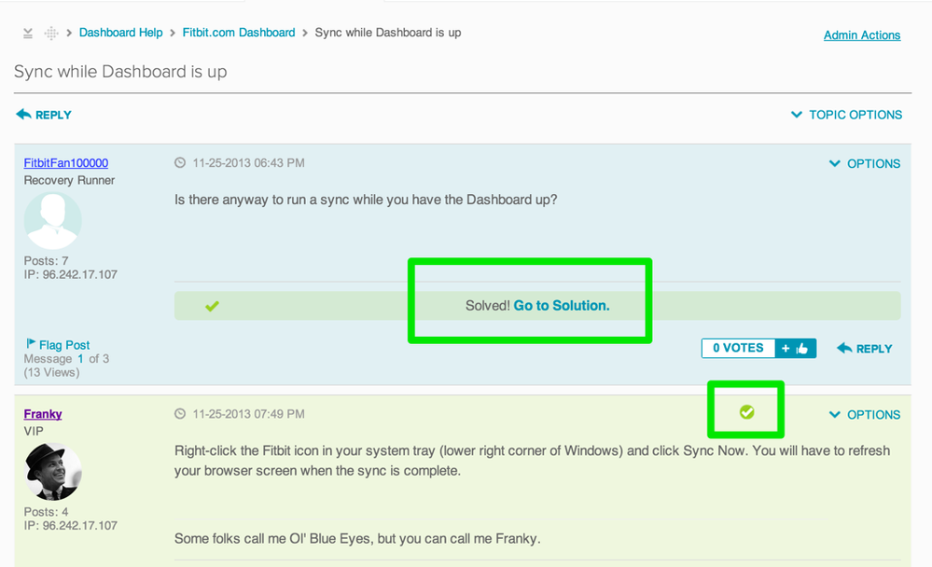The width and height of the screenshot is (932, 567).
Task: Open Admin Actions link
Action: 862,35
